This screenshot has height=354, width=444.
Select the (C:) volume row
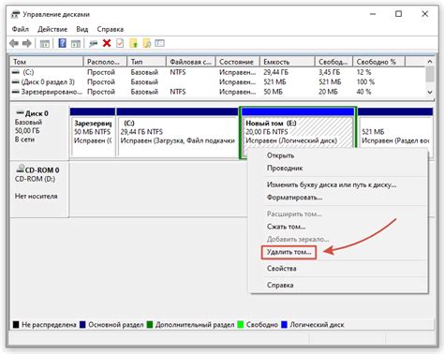point(217,72)
